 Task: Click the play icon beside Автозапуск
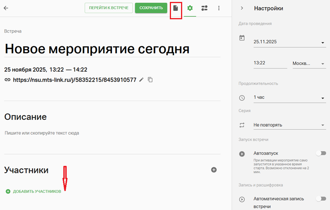[x=242, y=154]
